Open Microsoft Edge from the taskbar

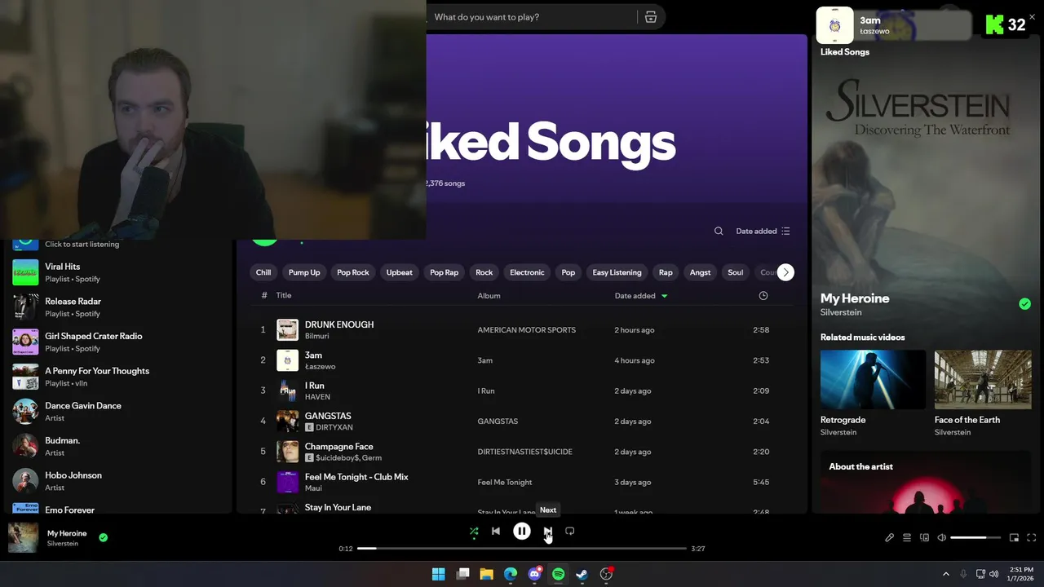coord(511,574)
